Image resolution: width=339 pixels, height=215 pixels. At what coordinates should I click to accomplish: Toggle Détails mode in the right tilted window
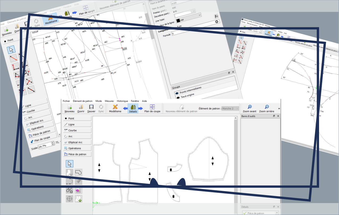pos(278,35)
